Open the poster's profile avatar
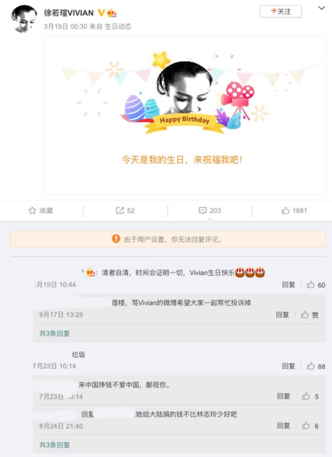332x457 pixels. 24,19
